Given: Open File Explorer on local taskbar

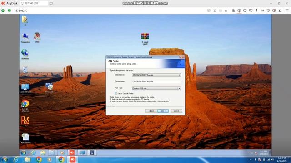Looking at the screenshot, I should (27, 159).
